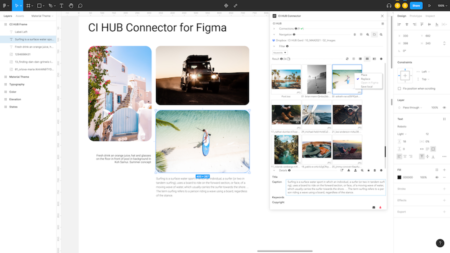The width and height of the screenshot is (450, 253).
Task: Click the Share button
Action: click(416, 5)
